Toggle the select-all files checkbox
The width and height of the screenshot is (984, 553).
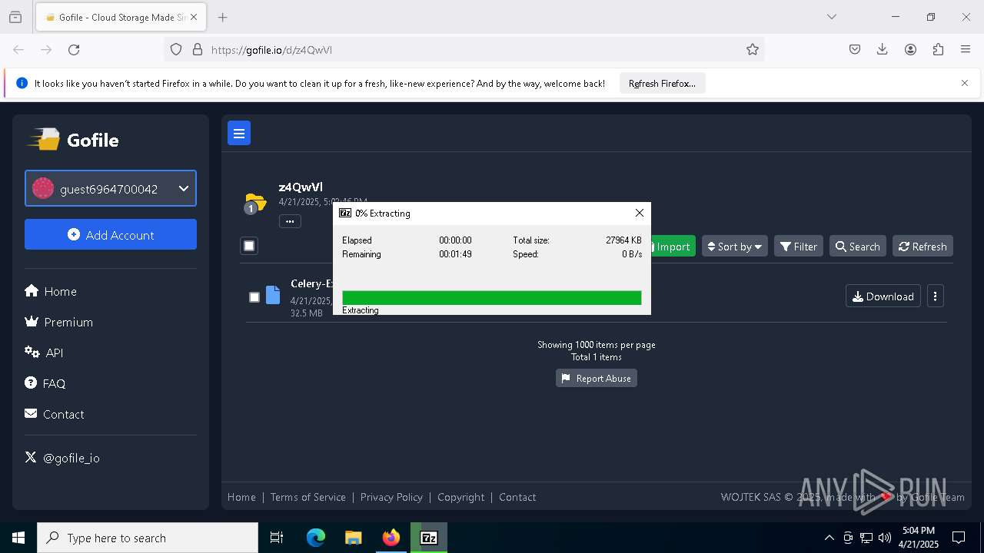249,246
